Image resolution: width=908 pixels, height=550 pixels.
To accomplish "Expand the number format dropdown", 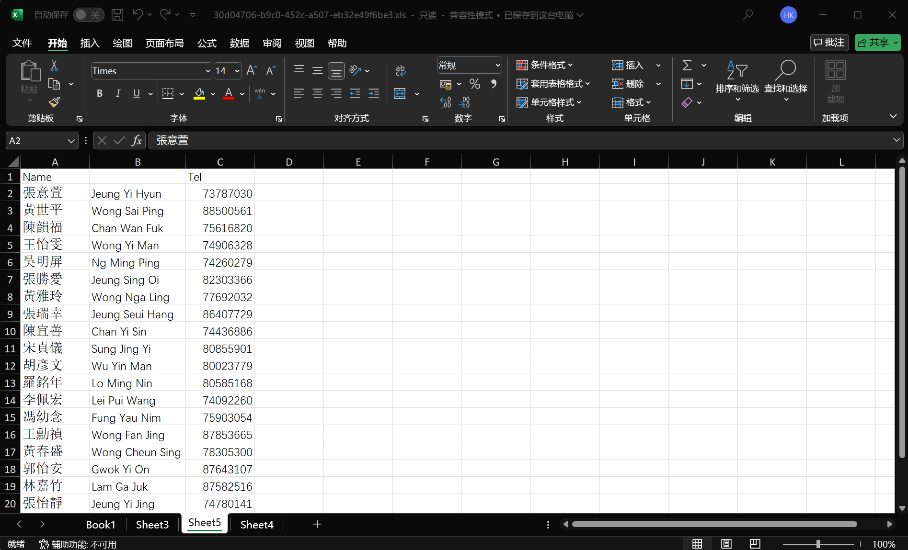I will [x=497, y=66].
